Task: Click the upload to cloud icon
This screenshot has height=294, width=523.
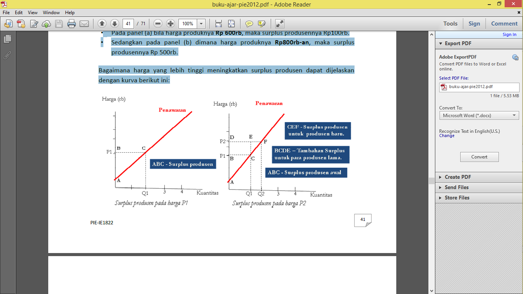Action: (46, 24)
